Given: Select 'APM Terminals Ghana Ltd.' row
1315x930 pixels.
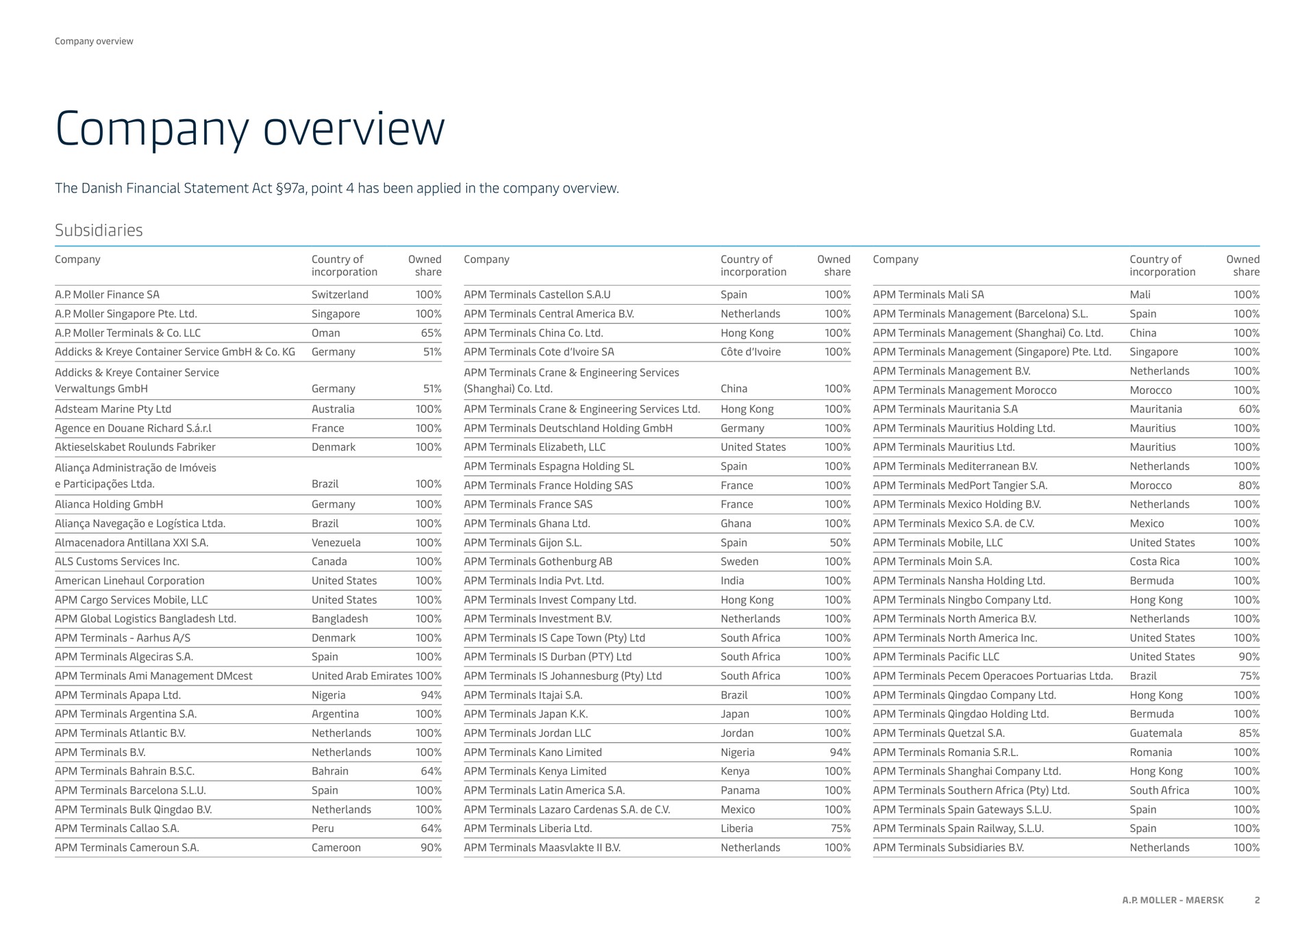Looking at the screenshot, I should click(657, 523).
